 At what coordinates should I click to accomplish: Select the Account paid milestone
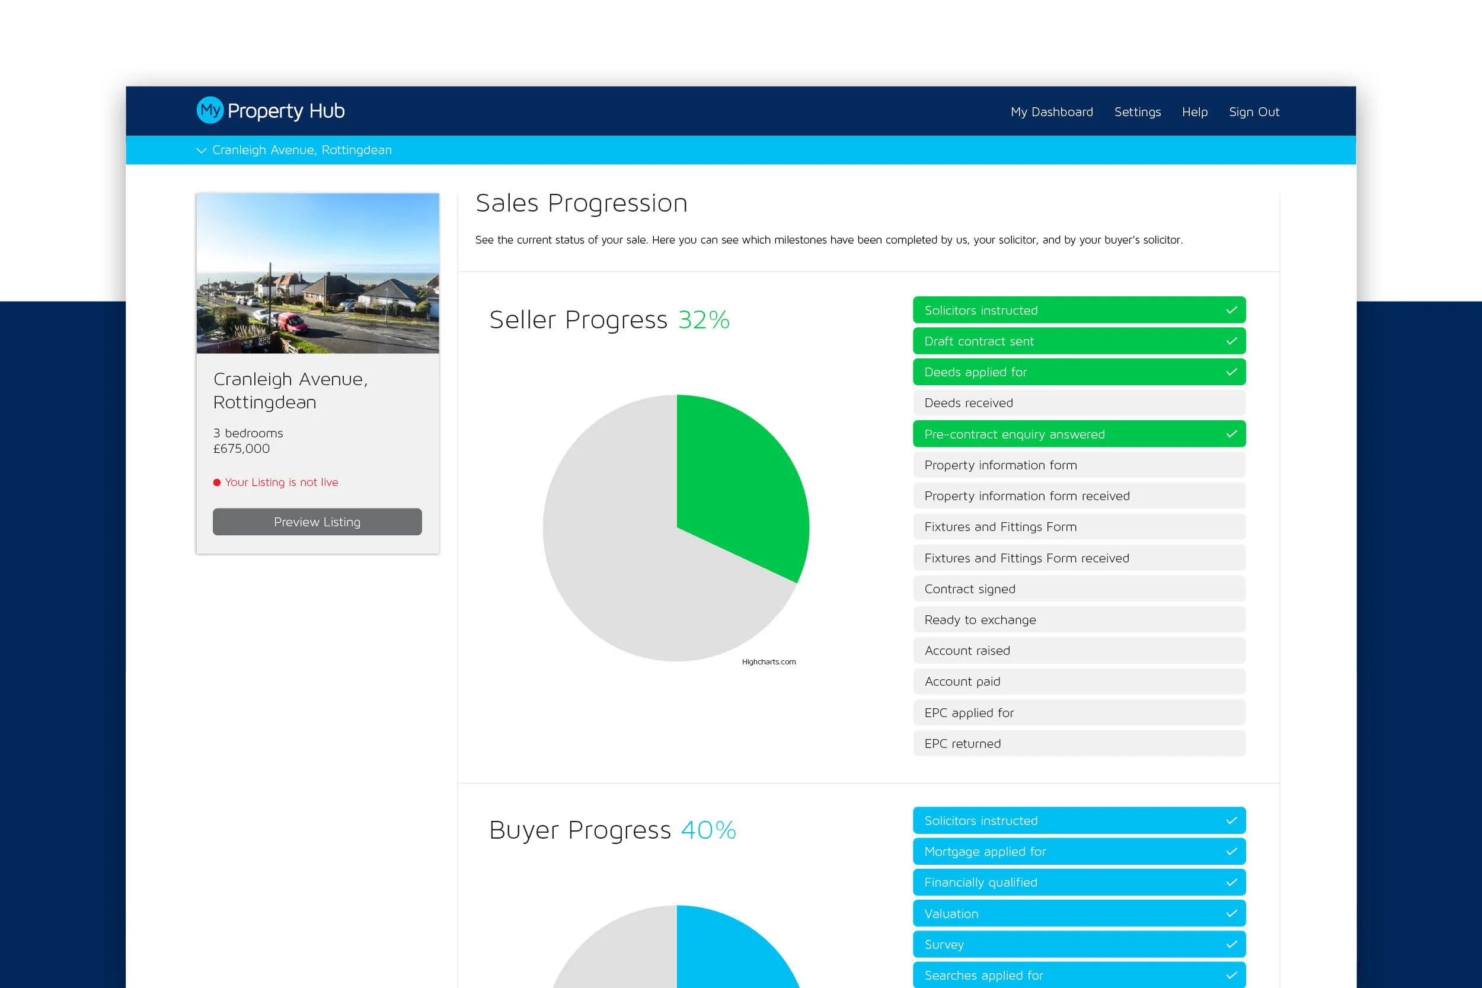point(1079,681)
